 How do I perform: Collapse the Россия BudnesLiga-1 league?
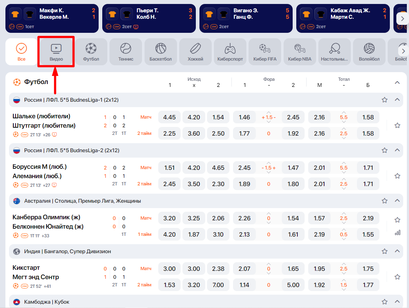397,100
